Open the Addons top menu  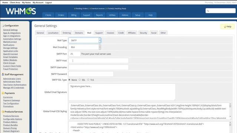[x=125, y=15]
